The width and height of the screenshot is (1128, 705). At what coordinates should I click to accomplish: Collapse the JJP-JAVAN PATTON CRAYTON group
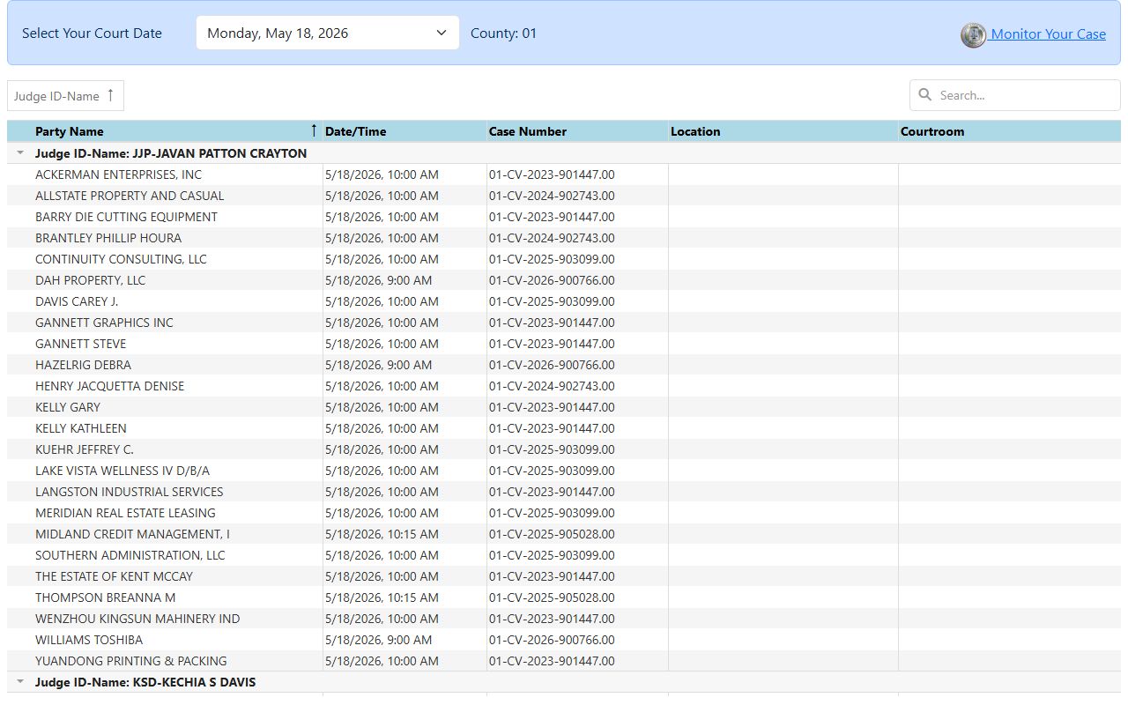click(20, 153)
